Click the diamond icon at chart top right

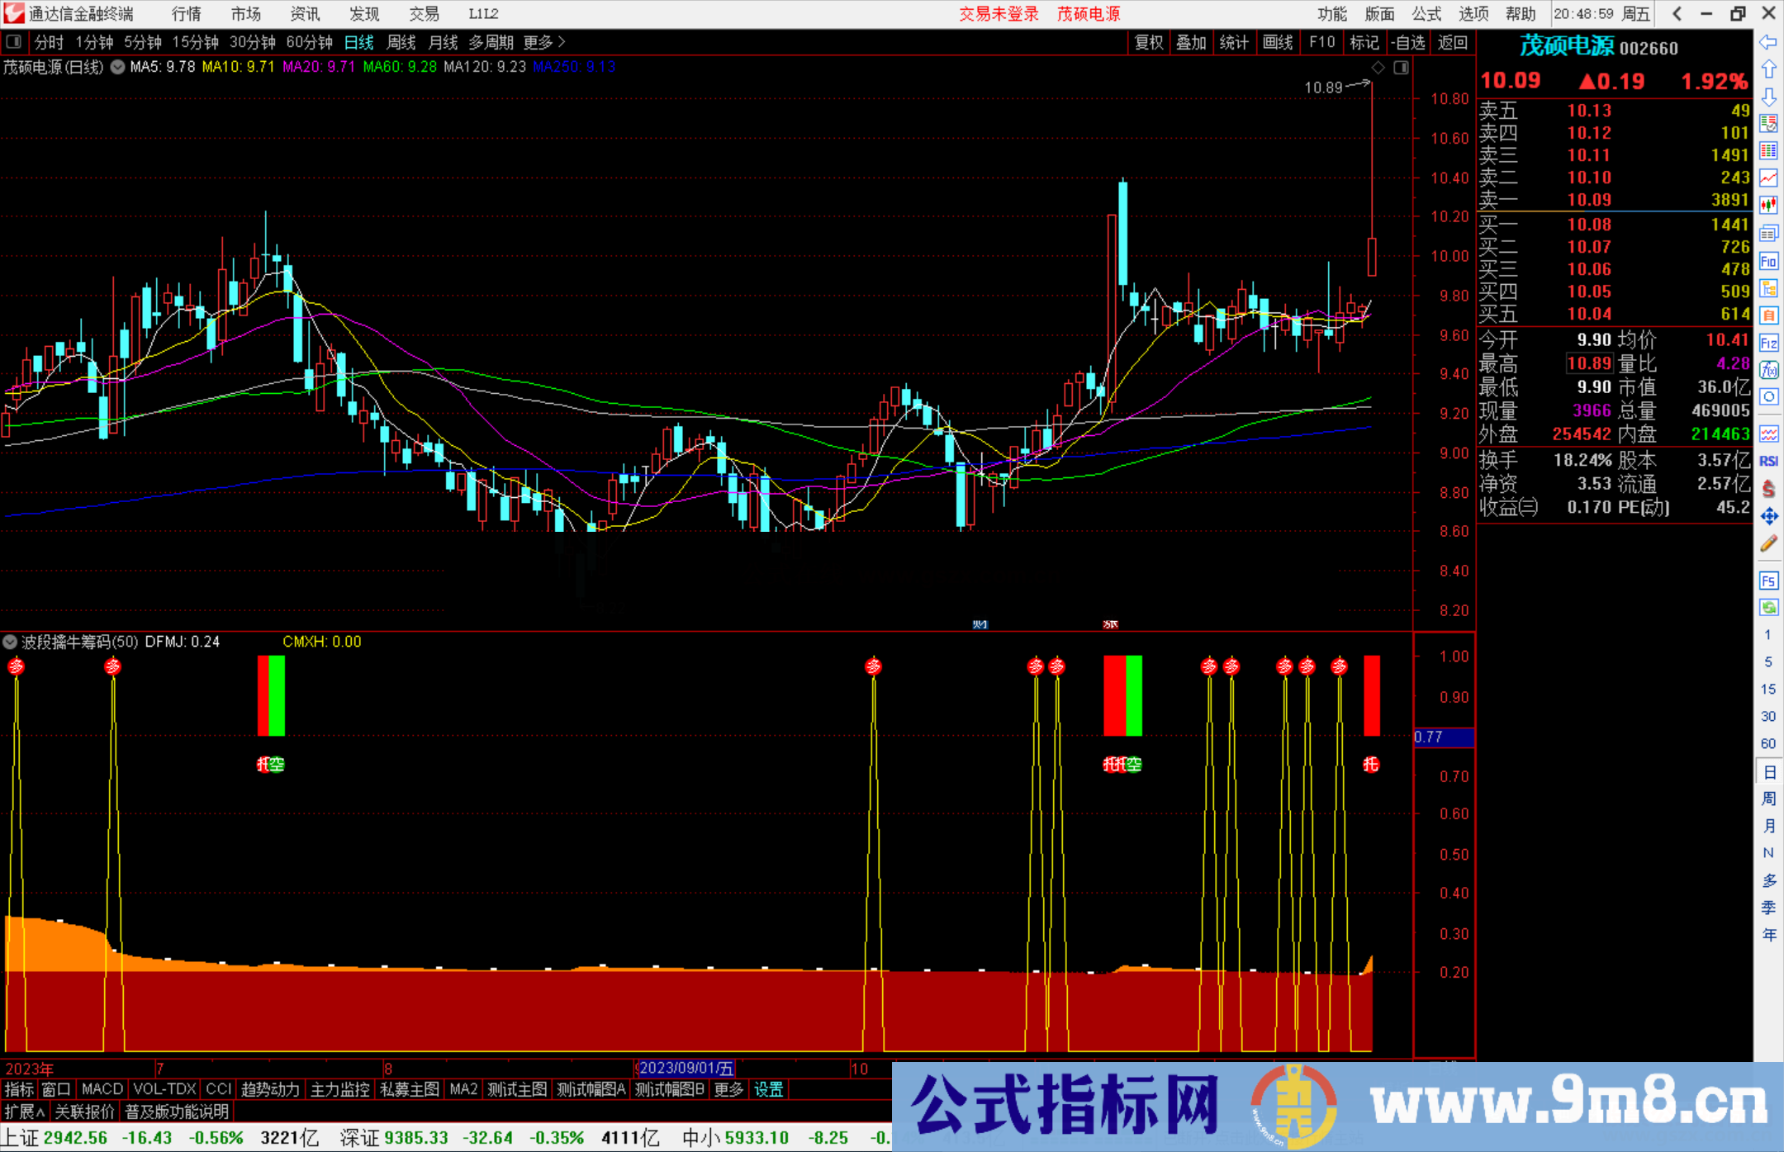[1378, 68]
